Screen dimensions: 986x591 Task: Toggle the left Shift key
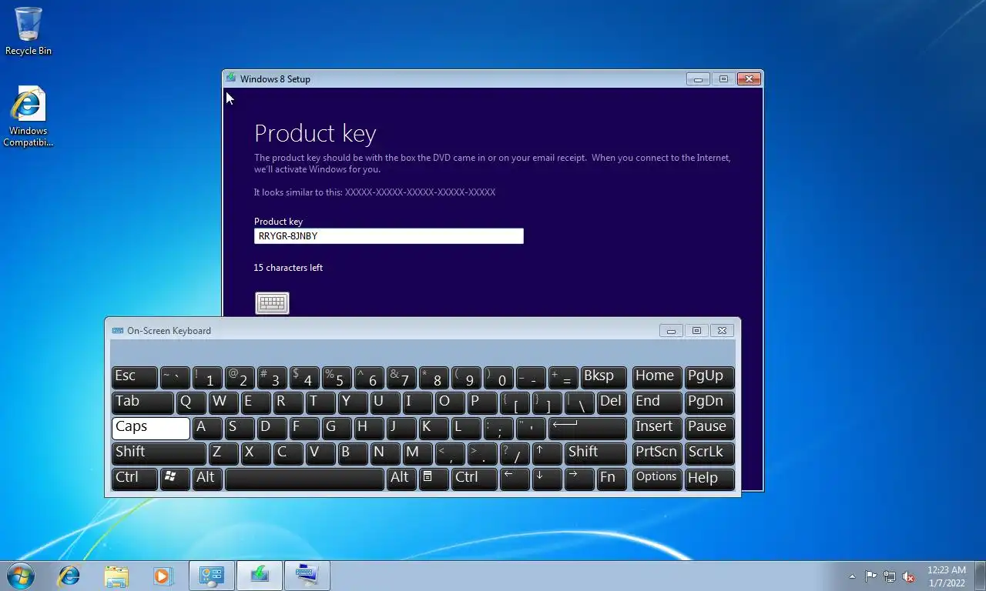tap(159, 453)
